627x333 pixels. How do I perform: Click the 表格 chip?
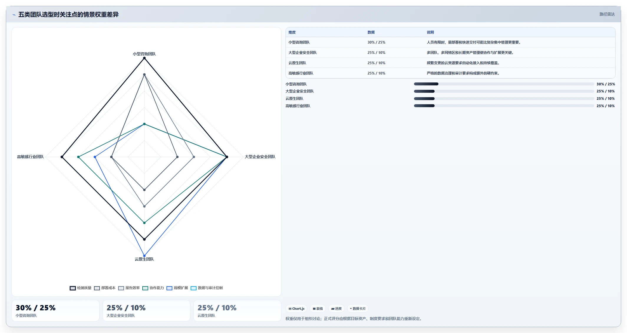[x=318, y=309]
